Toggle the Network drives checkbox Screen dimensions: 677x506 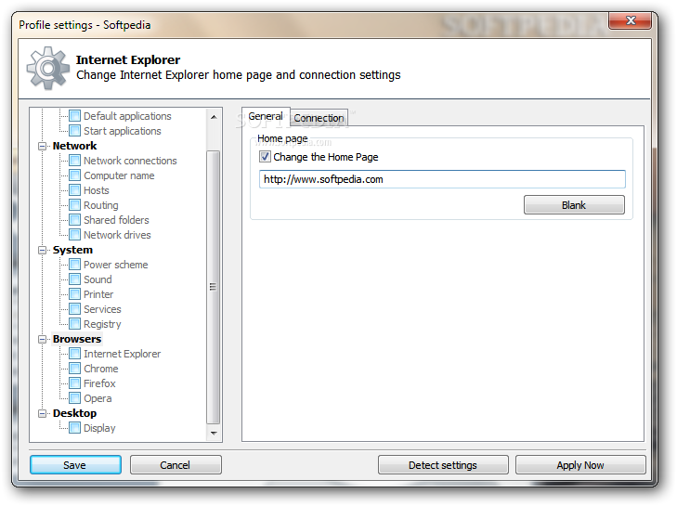pos(74,235)
